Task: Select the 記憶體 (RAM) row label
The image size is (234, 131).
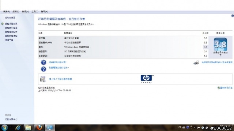Action: click(x=45, y=43)
